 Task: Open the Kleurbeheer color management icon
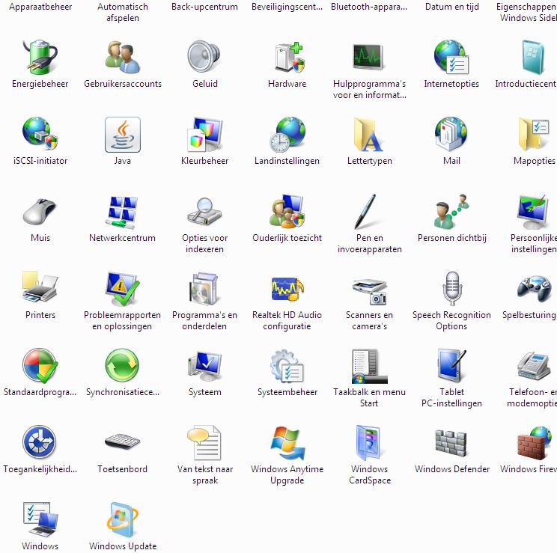pyautogui.click(x=204, y=134)
